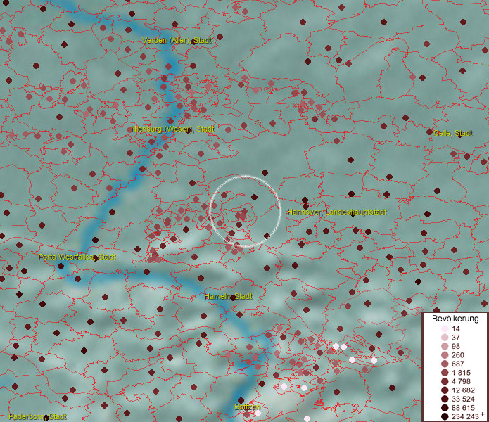The image size is (489, 422).
Task: Select the legend value 98
Action: [456, 346]
